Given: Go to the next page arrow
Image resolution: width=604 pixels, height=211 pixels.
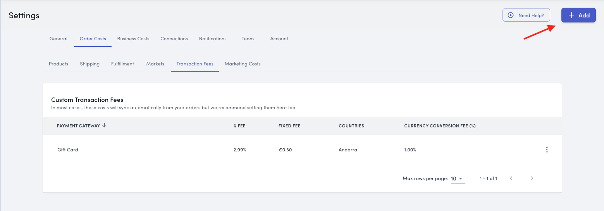Looking at the screenshot, I should [532, 178].
